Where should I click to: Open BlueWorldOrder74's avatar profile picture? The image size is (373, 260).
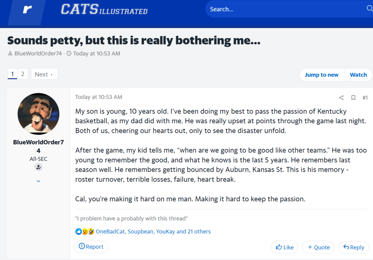click(38, 114)
